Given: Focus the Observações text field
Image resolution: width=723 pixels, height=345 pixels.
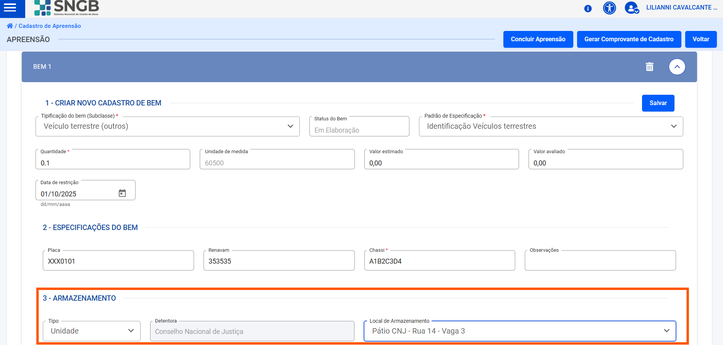Looking at the screenshot, I should (x=600, y=261).
